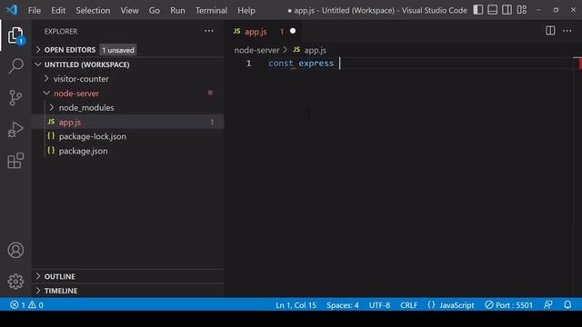Click the red error marker in overview ruler
582x327 pixels.
click(580, 63)
